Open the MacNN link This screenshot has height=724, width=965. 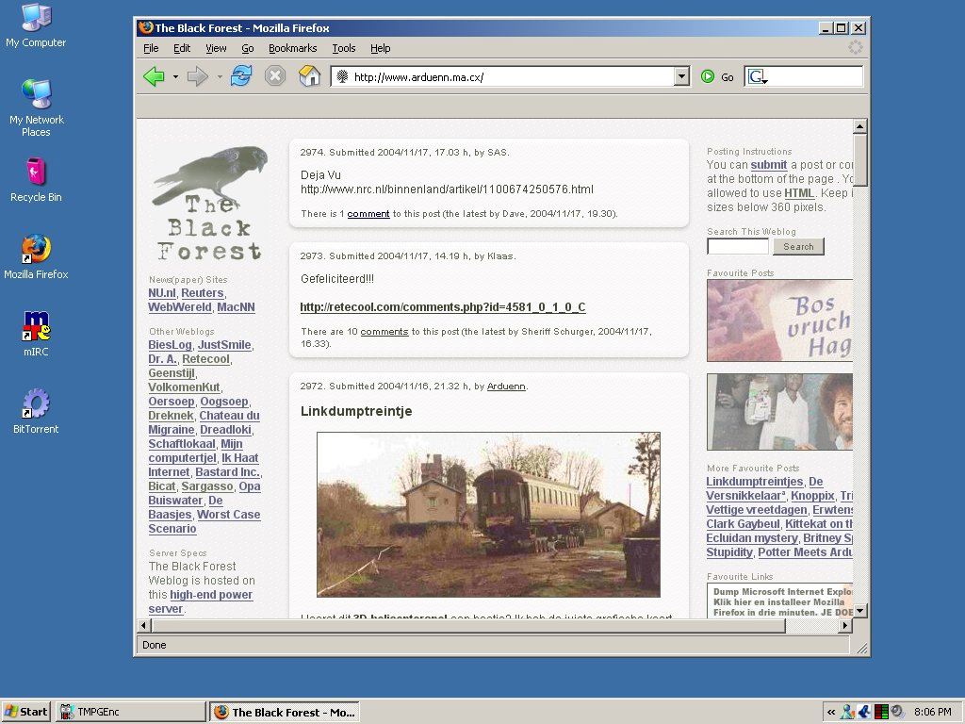coord(236,307)
